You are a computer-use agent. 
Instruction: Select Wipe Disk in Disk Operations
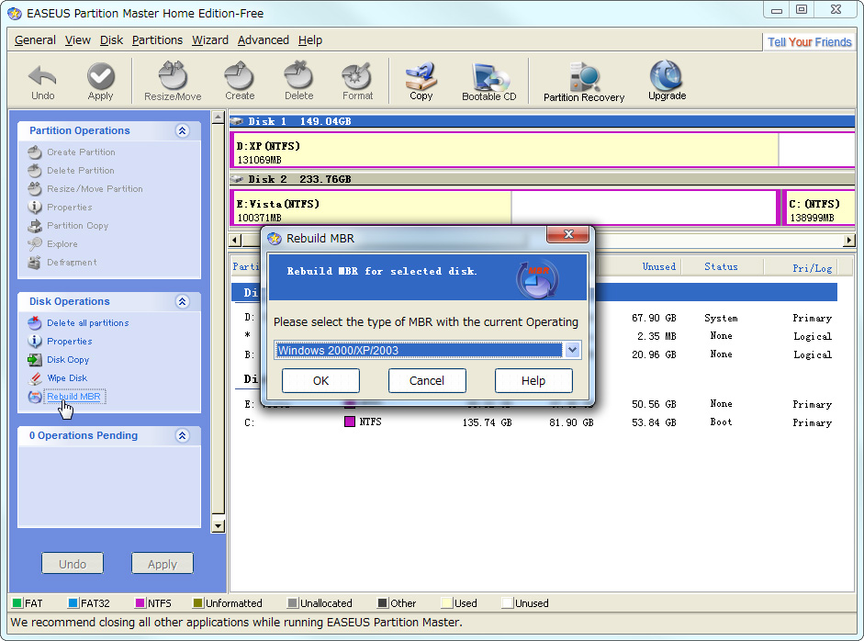click(66, 377)
